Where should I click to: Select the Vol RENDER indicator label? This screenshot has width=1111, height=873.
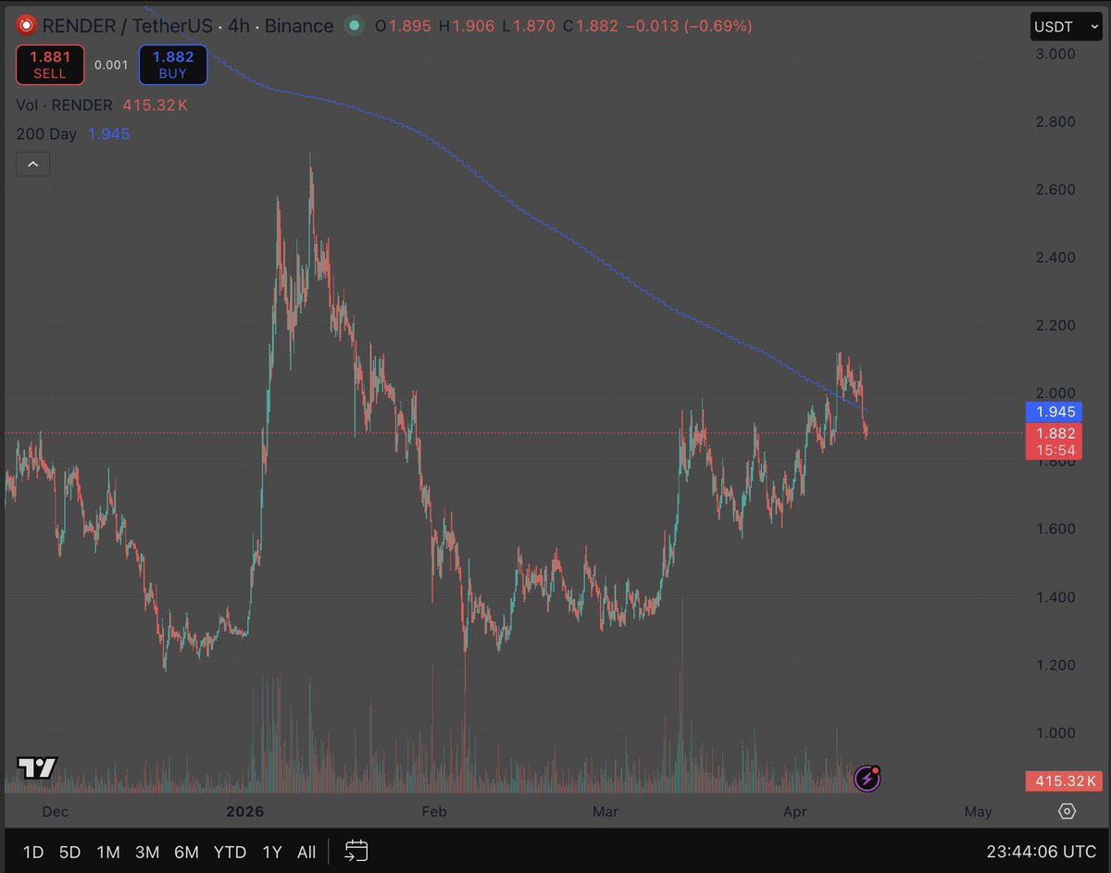pyautogui.click(x=64, y=106)
